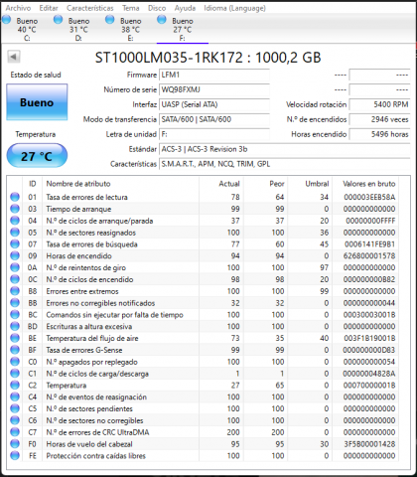Screen dimensions: 417x477
Task: Click status icon for attribute C1
Action: click(x=15, y=374)
